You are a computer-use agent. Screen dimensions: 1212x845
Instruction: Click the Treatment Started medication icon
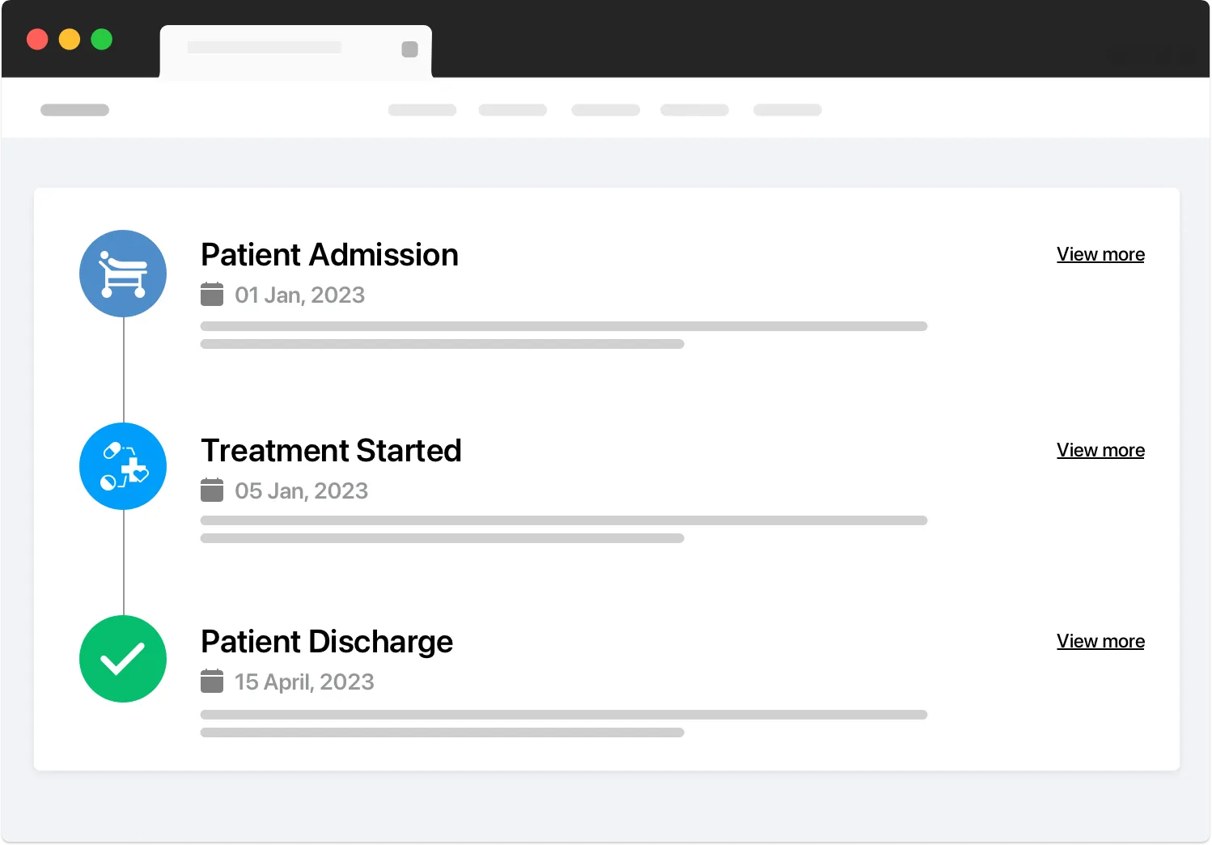(x=123, y=466)
